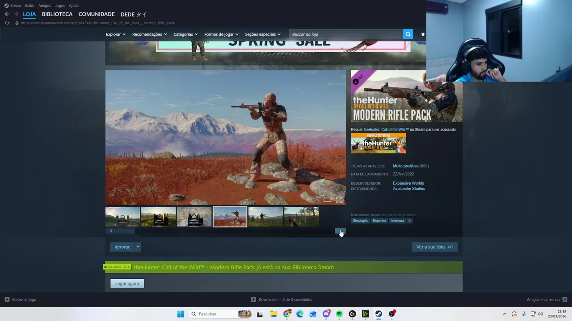Switch to the COMUNIDADE tab

click(97, 14)
